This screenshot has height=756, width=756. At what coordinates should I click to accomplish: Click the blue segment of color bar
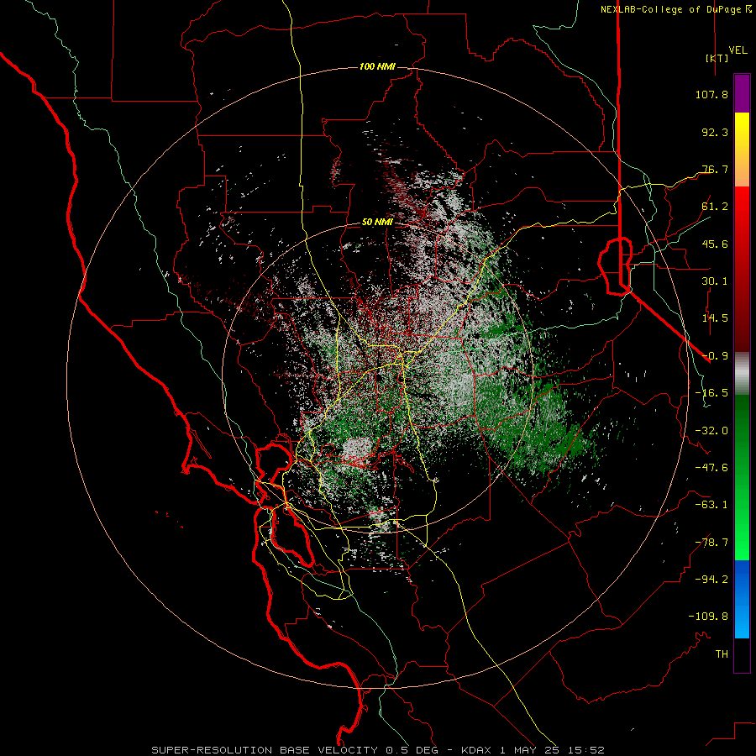[742, 599]
